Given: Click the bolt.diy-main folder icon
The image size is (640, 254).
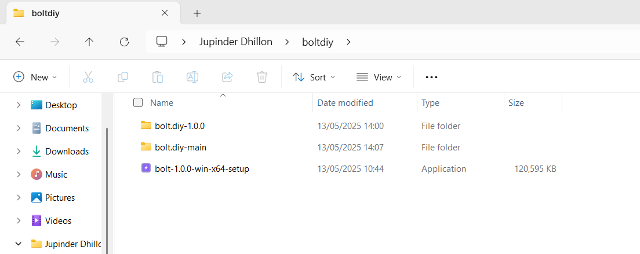Looking at the screenshot, I should 146,147.
